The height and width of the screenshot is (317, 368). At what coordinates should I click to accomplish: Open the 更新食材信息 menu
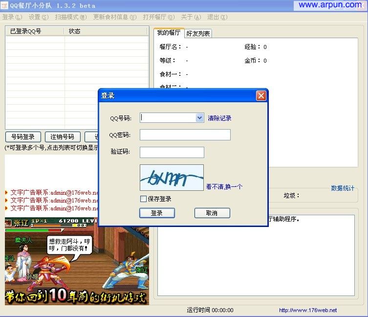(x=115, y=17)
